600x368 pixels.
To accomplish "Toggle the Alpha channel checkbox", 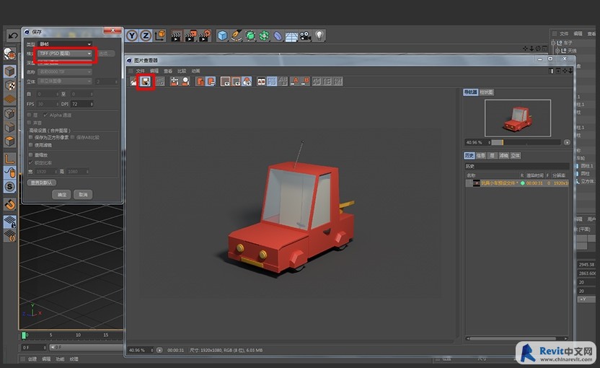I will tap(45, 115).
